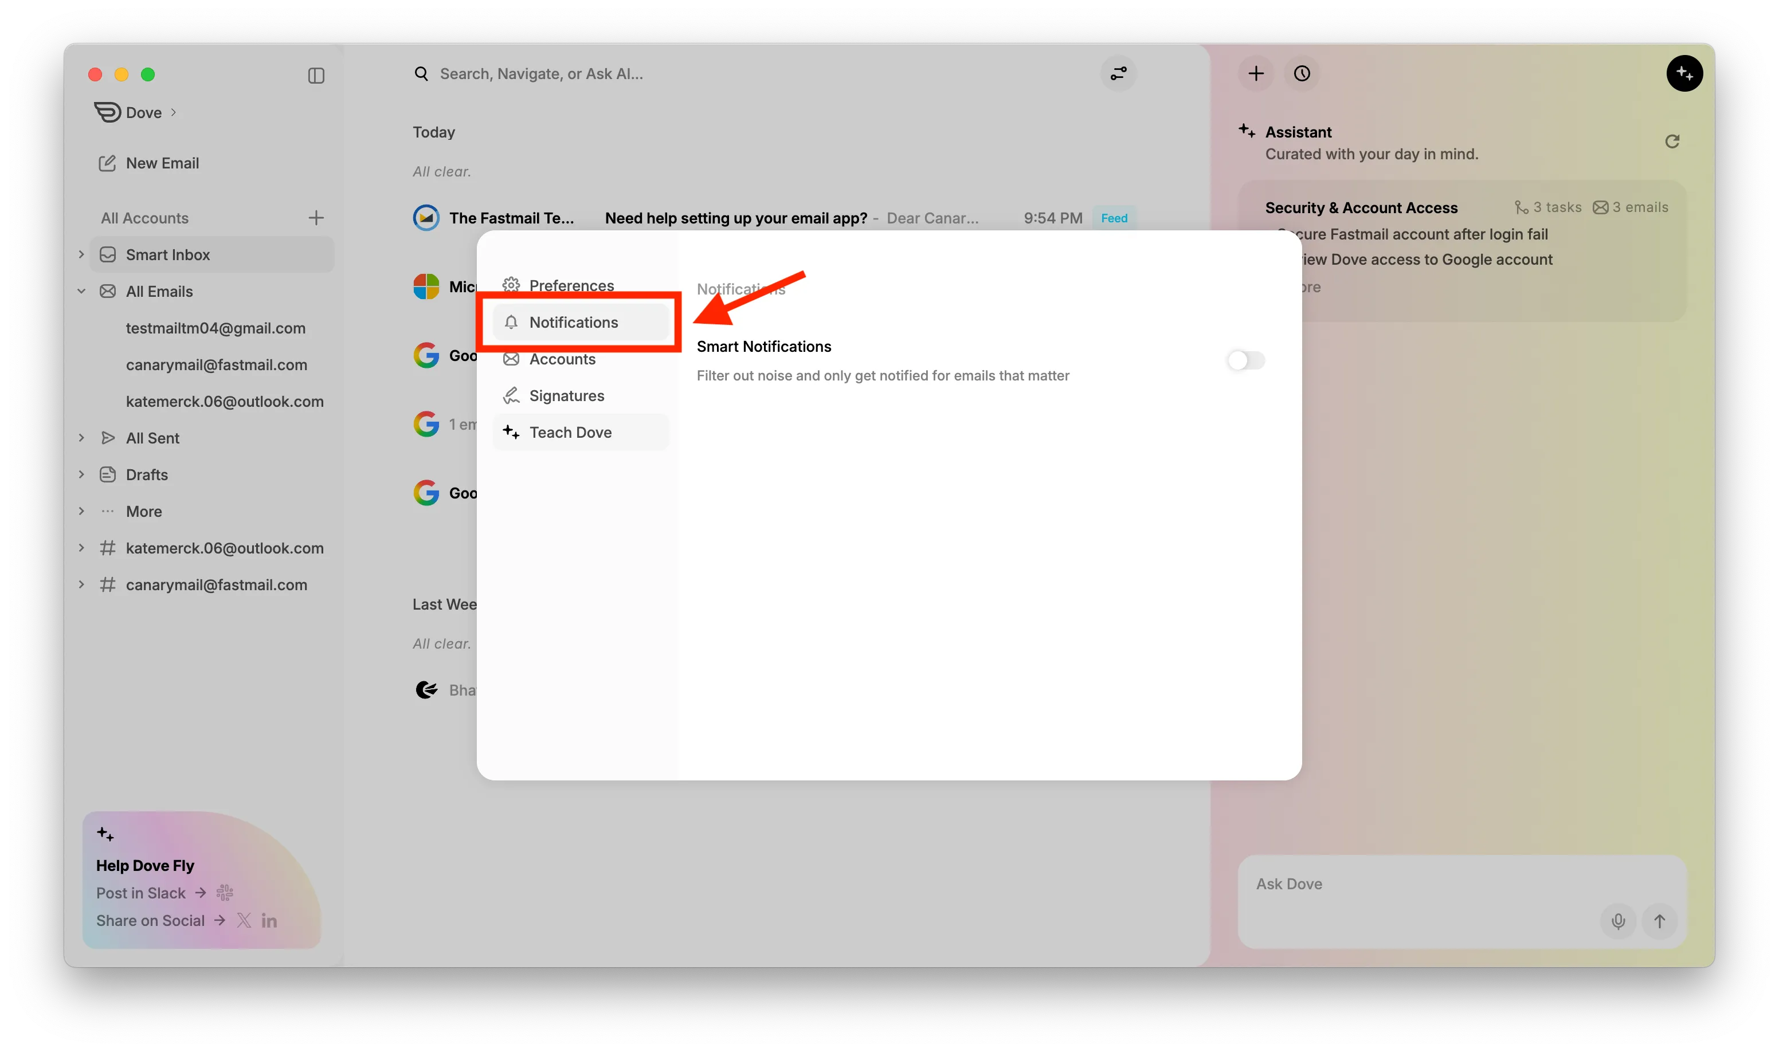Image resolution: width=1779 pixels, height=1052 pixels.
Task: Expand the Smart Inbox tree item
Action: (81, 254)
